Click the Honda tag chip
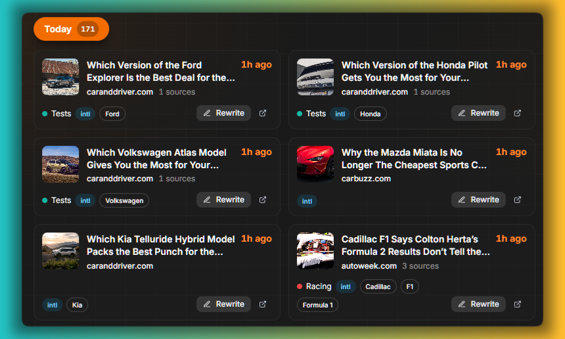Screen dimensions: 565x339 pos(371,114)
